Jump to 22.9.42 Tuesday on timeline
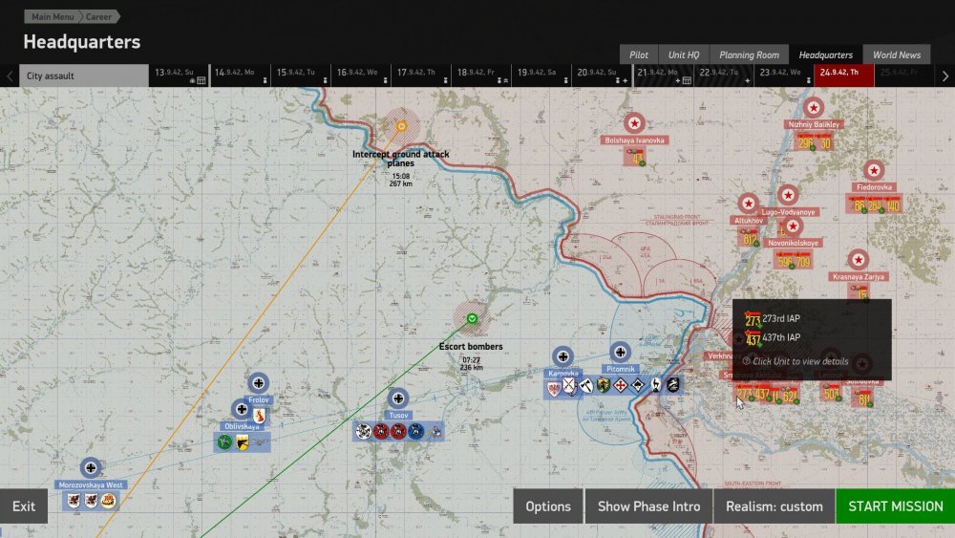Viewport: 955px width, 538px height. [x=724, y=75]
